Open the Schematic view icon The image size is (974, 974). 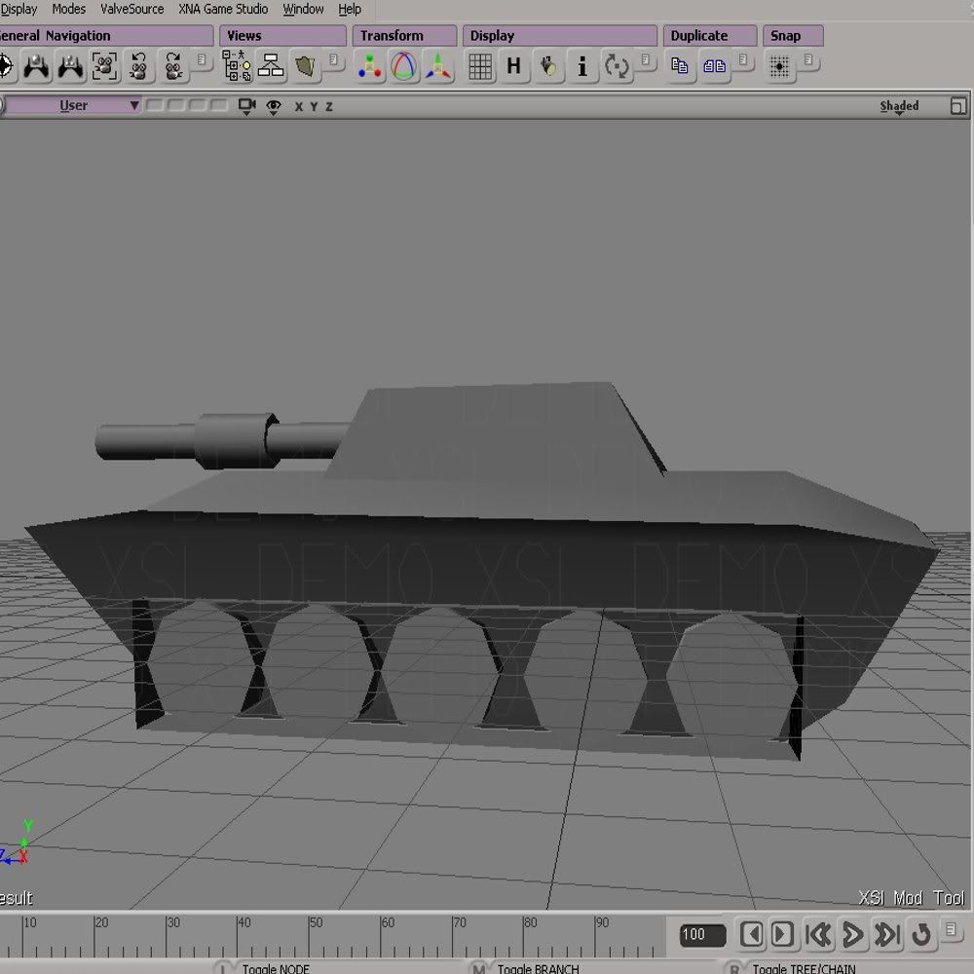tap(271, 66)
